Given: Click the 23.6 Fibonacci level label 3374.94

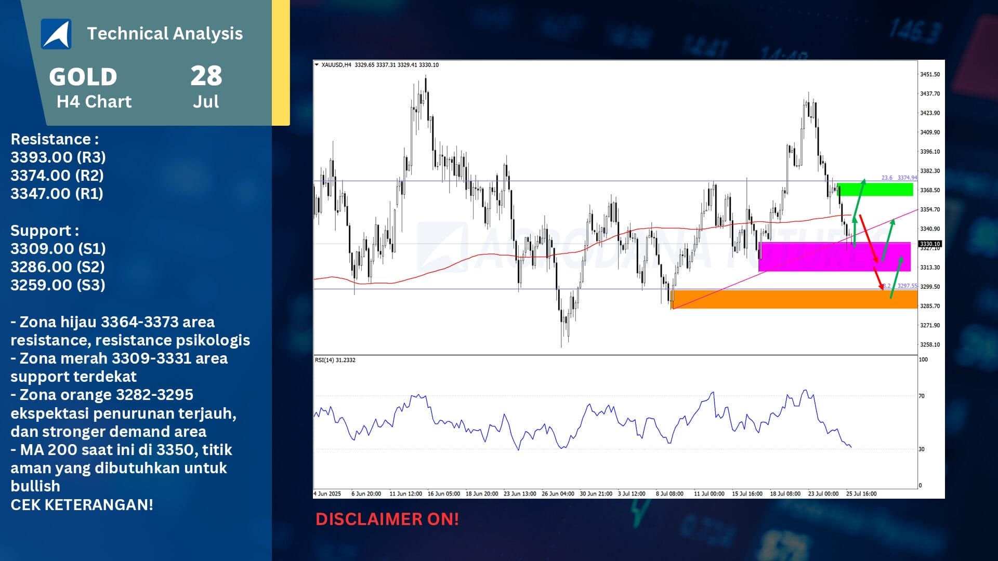Looking at the screenshot, I should [x=899, y=178].
